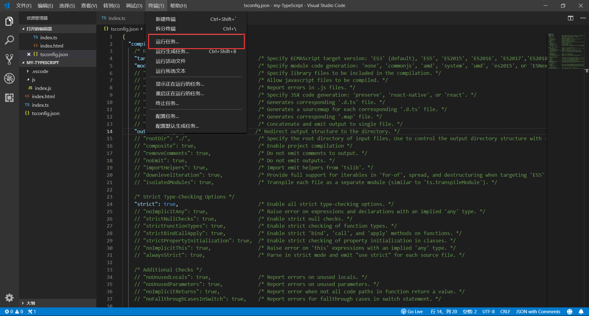Expand the 大纲 outline section
Screen dimensions: 589x316
coord(58,303)
